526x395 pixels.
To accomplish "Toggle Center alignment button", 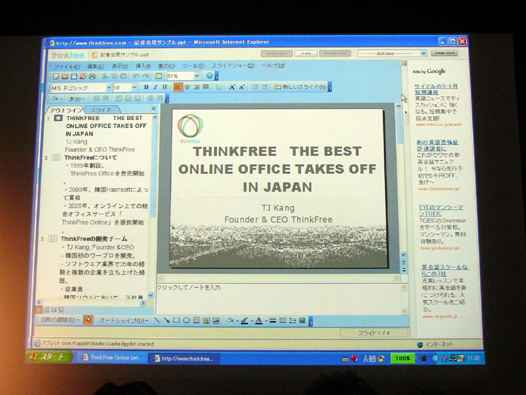I will coord(187,87).
